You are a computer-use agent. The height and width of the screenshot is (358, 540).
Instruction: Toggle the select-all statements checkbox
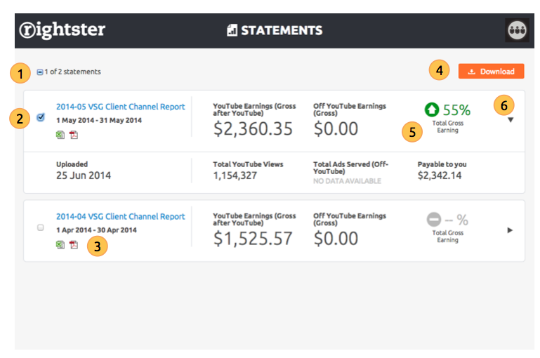tap(40, 72)
